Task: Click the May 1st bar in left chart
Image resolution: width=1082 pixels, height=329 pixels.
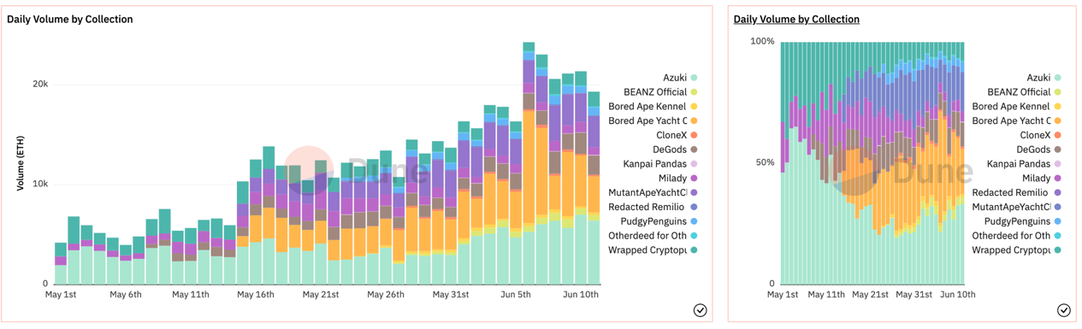Action: [61, 263]
